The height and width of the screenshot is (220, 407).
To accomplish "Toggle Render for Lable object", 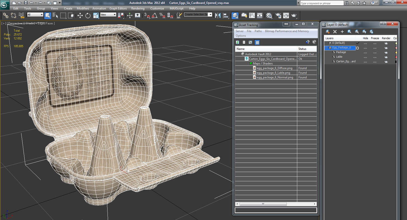I will (386, 57).
